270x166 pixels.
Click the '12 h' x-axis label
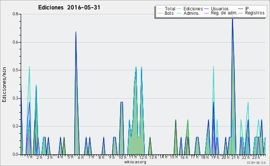pos(143,157)
